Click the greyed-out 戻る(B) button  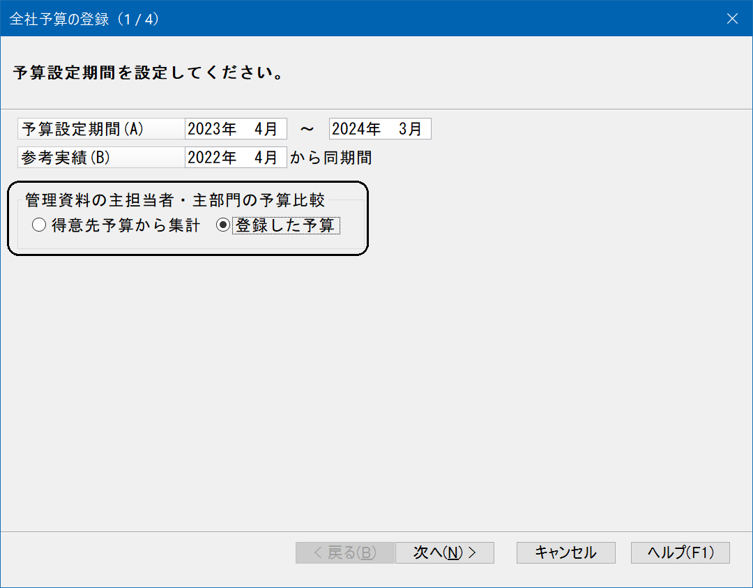pyautogui.click(x=345, y=552)
